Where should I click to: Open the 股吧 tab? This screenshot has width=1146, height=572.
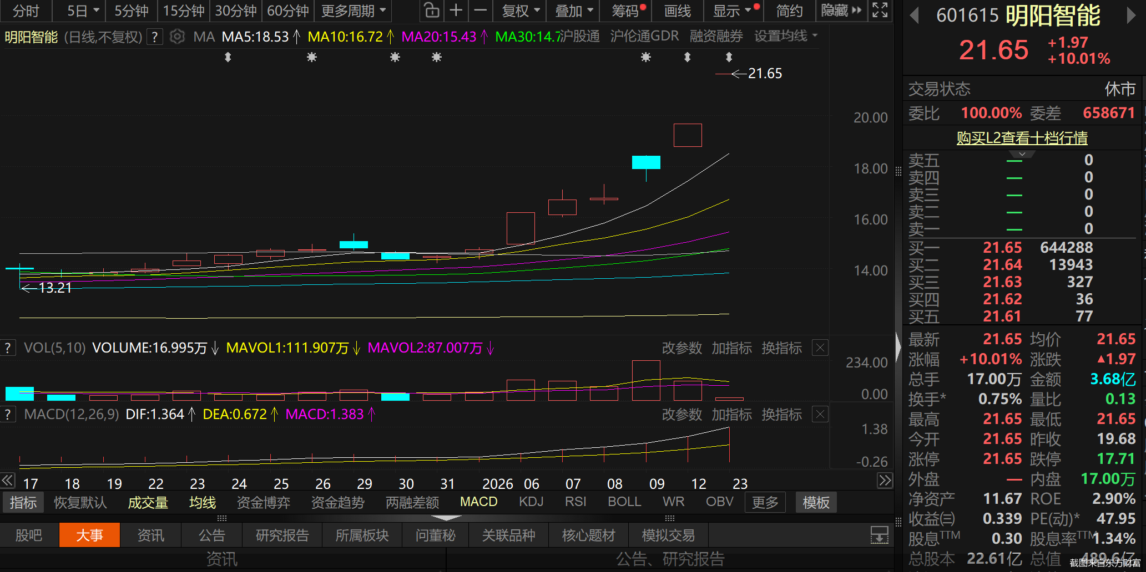tap(29, 535)
